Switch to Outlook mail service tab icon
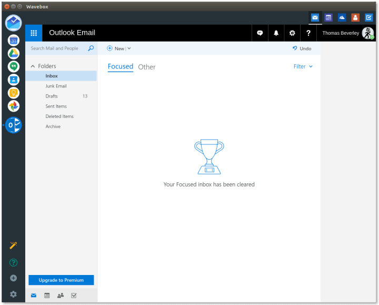This screenshot has height=305, width=379. tap(315, 17)
